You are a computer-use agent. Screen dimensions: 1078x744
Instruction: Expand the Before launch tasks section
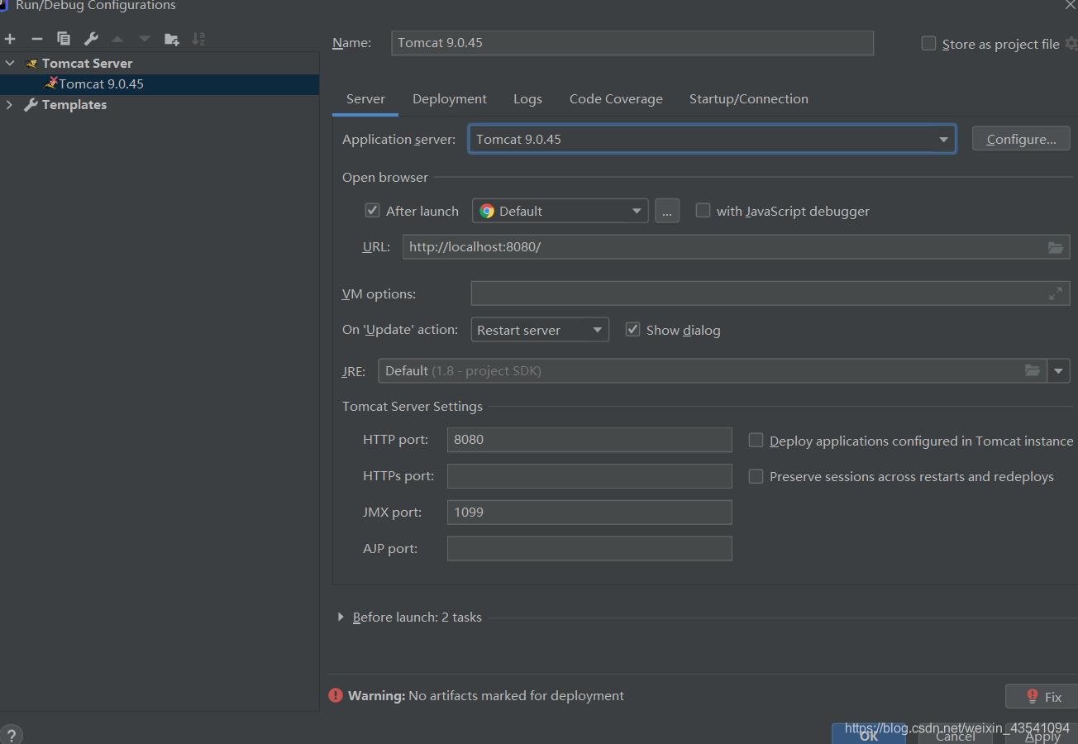[341, 617]
